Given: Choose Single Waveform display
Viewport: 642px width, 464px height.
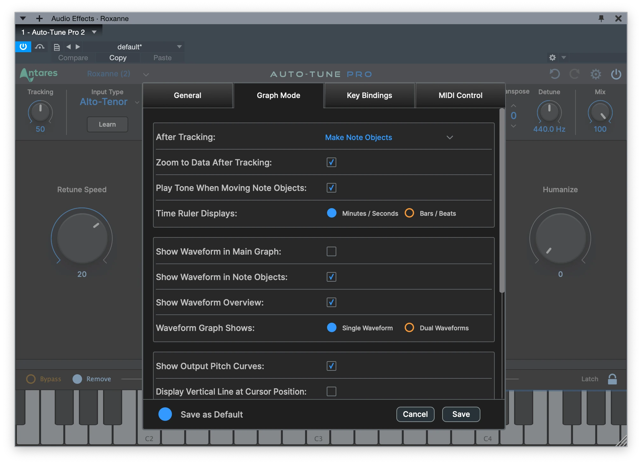Looking at the screenshot, I should pos(332,327).
